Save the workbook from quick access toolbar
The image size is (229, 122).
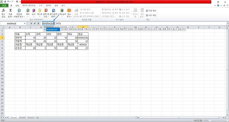tap(5, 2)
